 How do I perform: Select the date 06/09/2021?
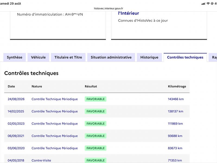tap(16, 136)
